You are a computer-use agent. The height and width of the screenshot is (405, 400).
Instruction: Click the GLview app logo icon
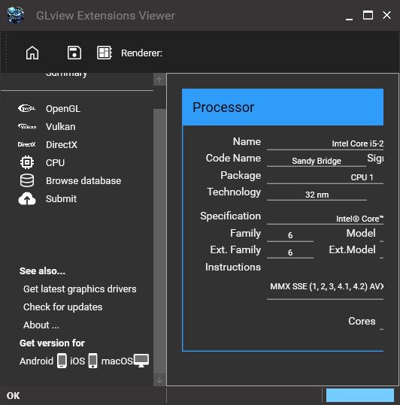[x=16, y=15]
